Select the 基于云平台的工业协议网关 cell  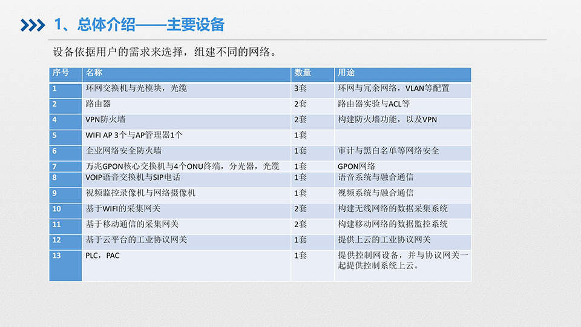(x=186, y=240)
